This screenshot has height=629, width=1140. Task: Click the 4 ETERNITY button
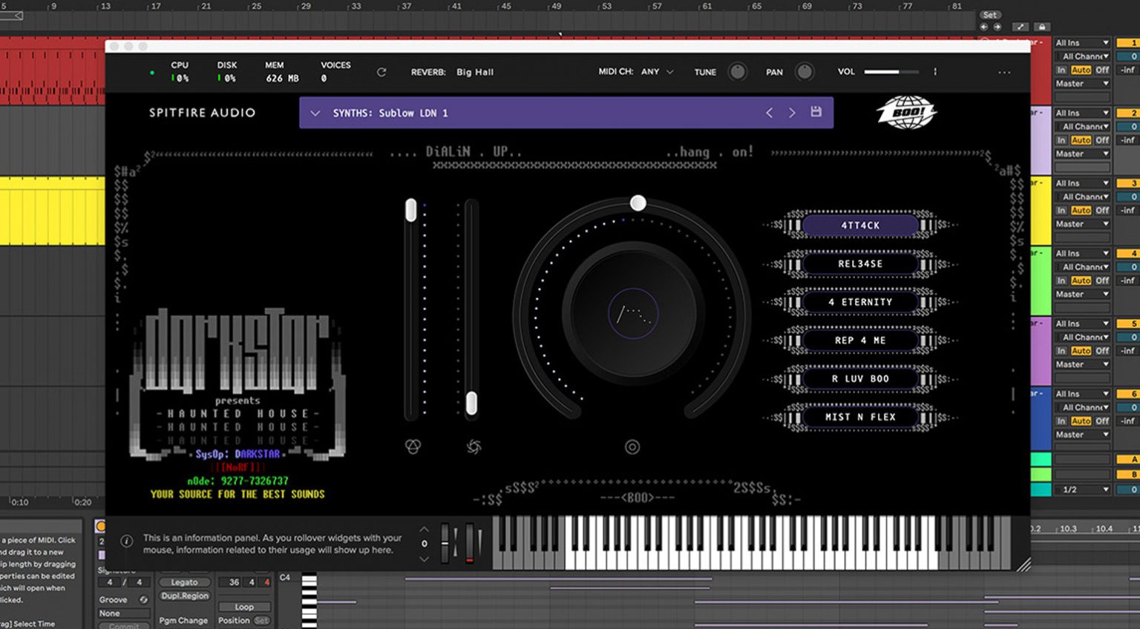point(860,303)
